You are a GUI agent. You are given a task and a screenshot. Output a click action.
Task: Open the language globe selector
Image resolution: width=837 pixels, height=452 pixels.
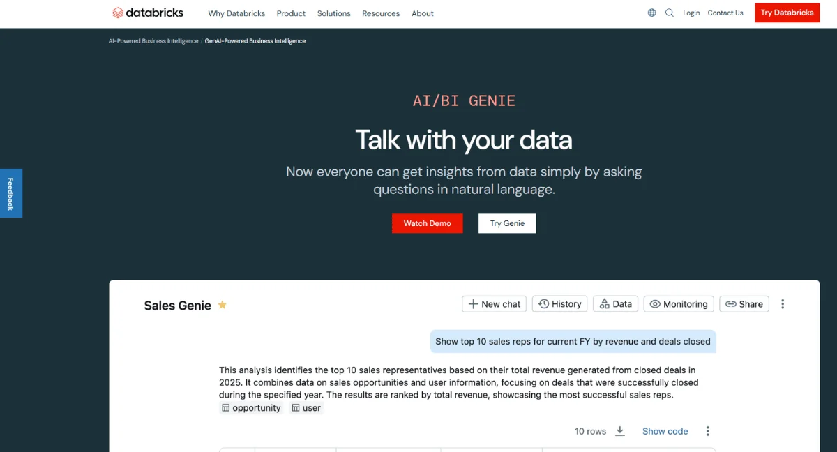point(651,13)
